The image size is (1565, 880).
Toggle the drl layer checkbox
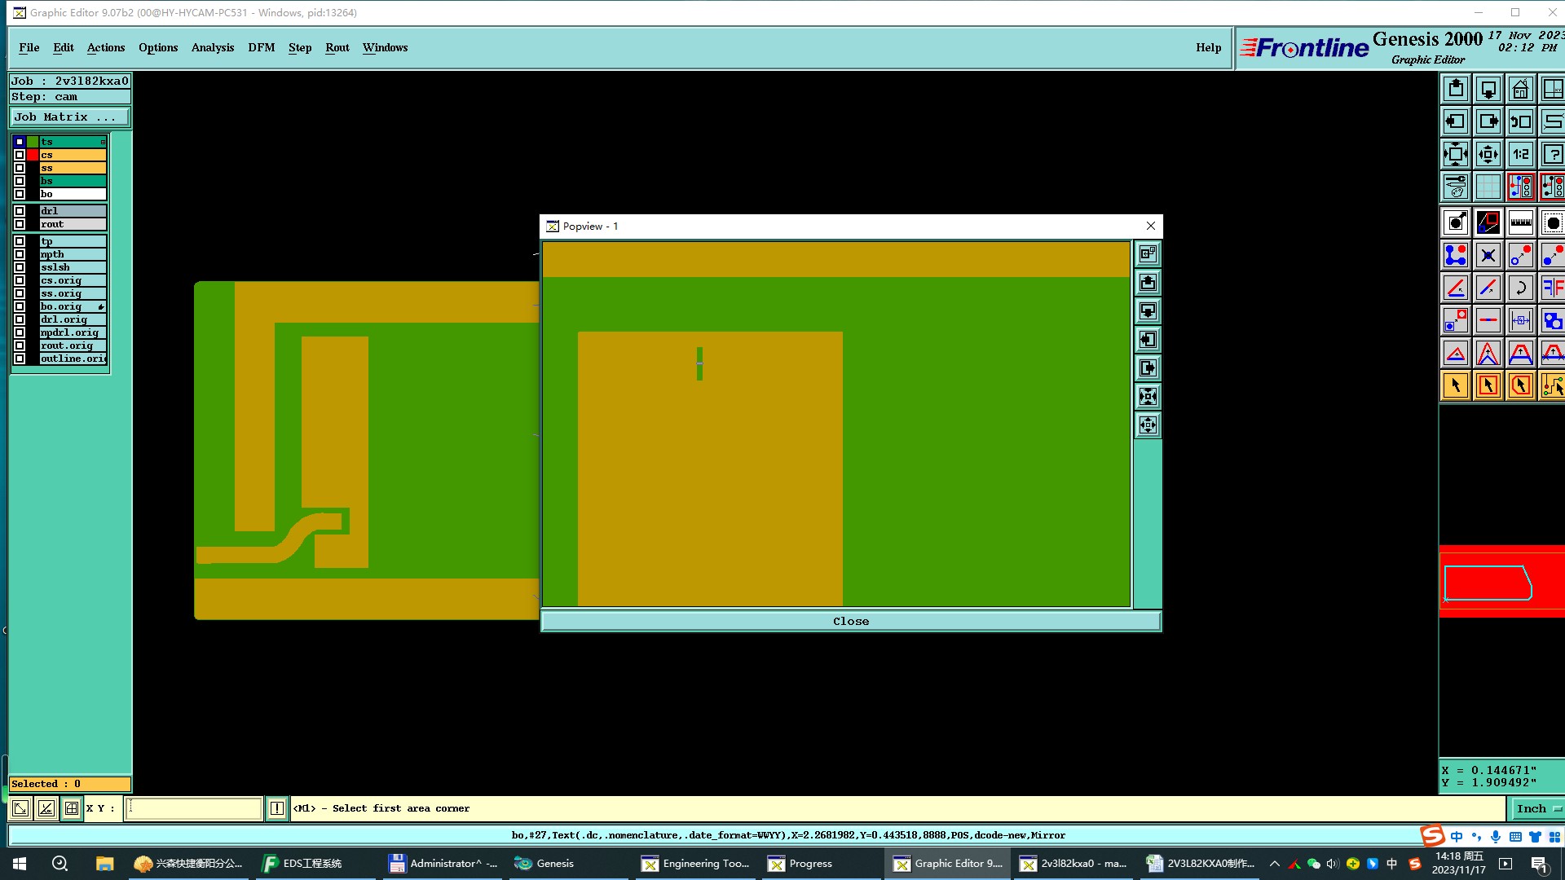pos(20,211)
